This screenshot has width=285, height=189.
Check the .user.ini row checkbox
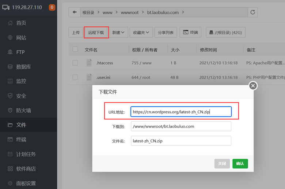pos(75,77)
